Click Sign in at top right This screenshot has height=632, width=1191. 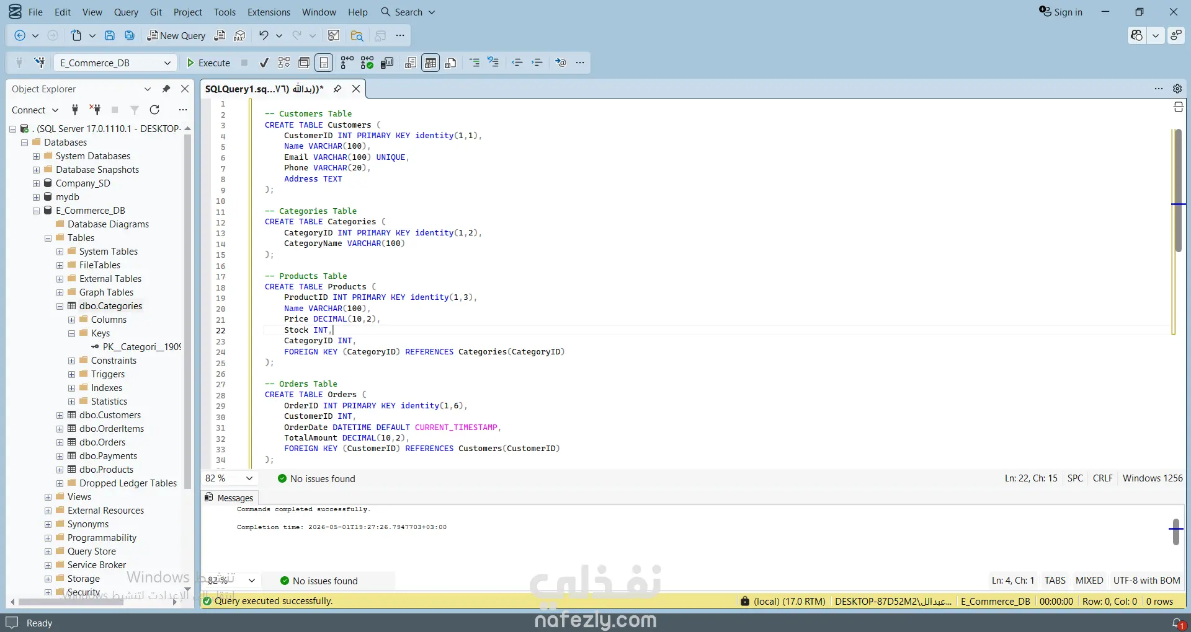(x=1061, y=12)
